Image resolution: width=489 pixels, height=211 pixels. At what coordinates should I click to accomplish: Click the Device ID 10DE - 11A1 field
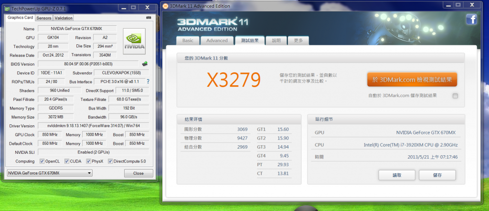coord(52,73)
